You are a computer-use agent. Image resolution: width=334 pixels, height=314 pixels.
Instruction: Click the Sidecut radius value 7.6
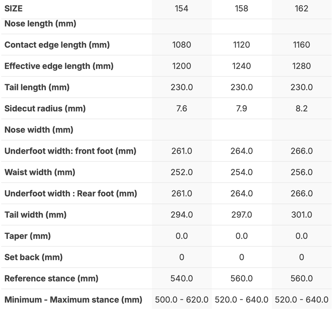pos(182,109)
